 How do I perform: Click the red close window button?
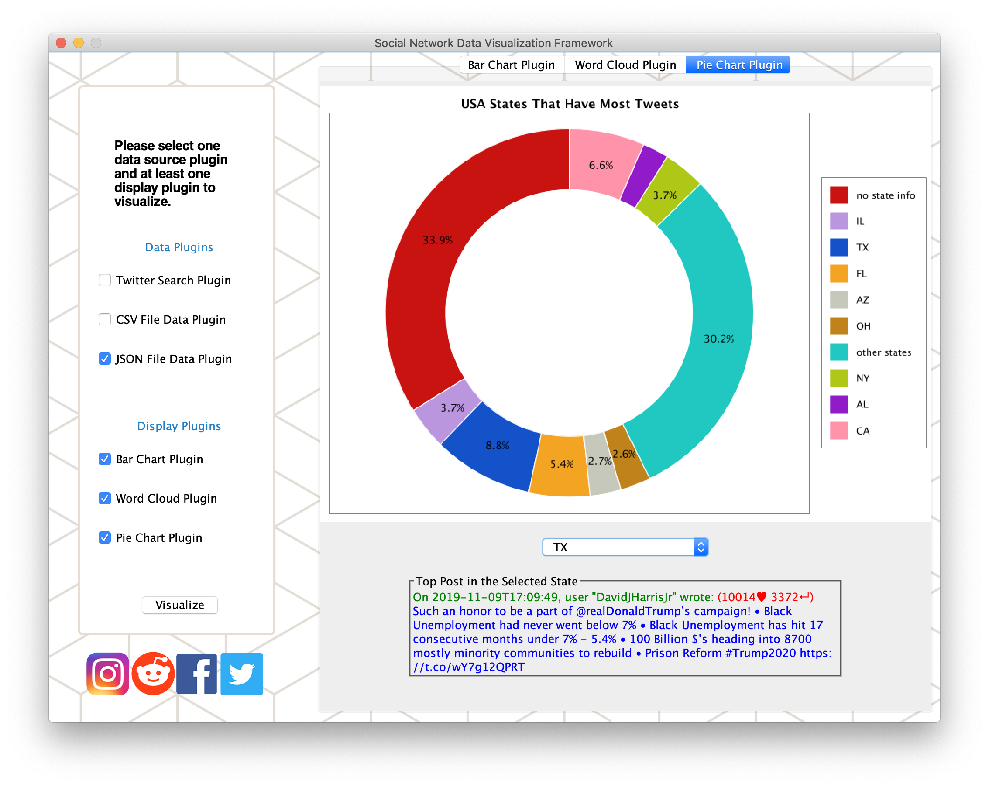coord(61,43)
